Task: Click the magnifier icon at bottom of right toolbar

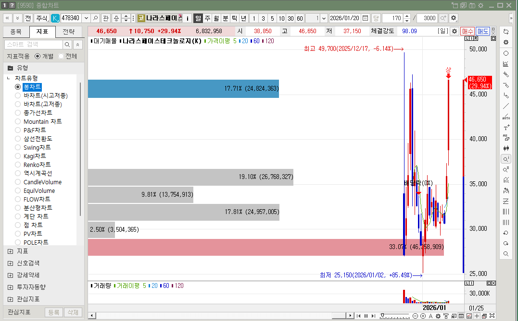Action: [506, 254]
